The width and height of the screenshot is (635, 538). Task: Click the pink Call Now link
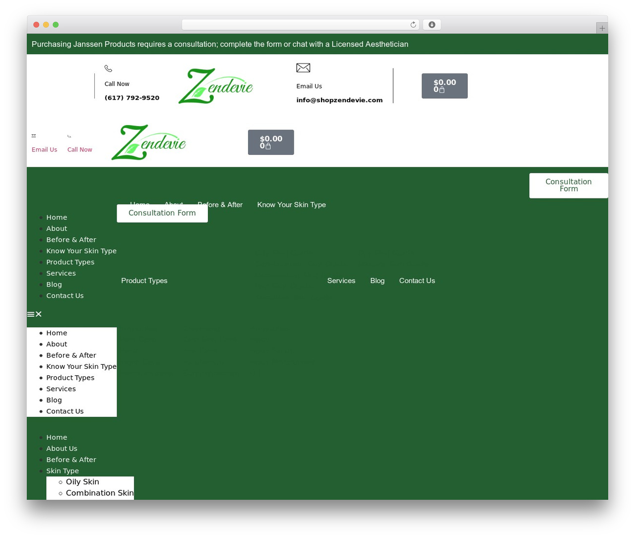(80, 150)
